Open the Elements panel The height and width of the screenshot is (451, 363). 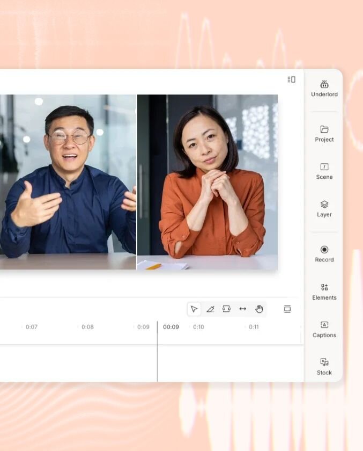324,291
